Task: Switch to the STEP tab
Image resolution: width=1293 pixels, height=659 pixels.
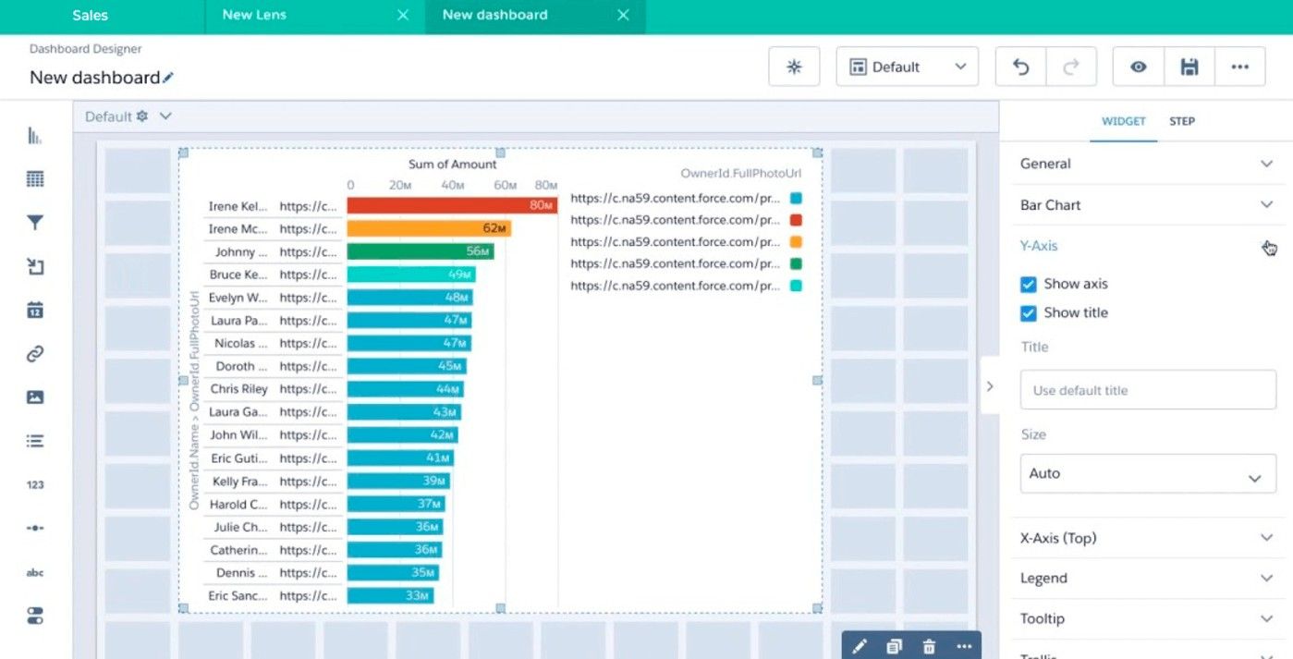Action: pyautogui.click(x=1181, y=121)
